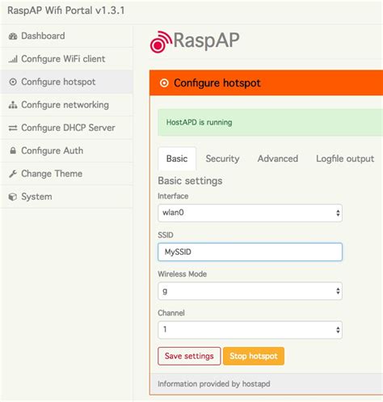Click the Dashboard gauge icon
This screenshot has width=383, height=402.
13,36
